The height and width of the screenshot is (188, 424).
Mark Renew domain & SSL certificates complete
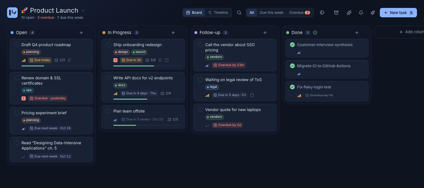[17, 78]
